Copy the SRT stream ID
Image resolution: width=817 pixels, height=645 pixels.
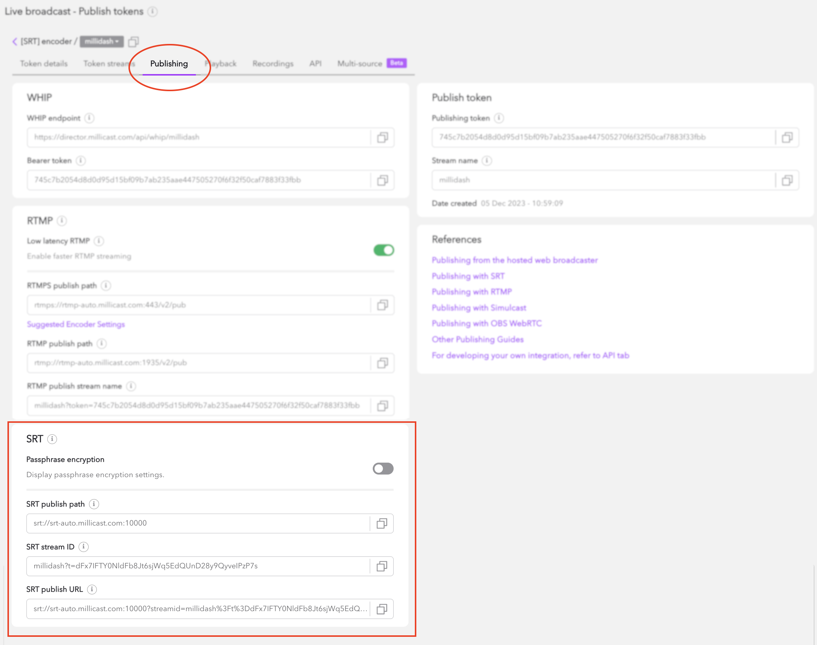click(x=382, y=566)
